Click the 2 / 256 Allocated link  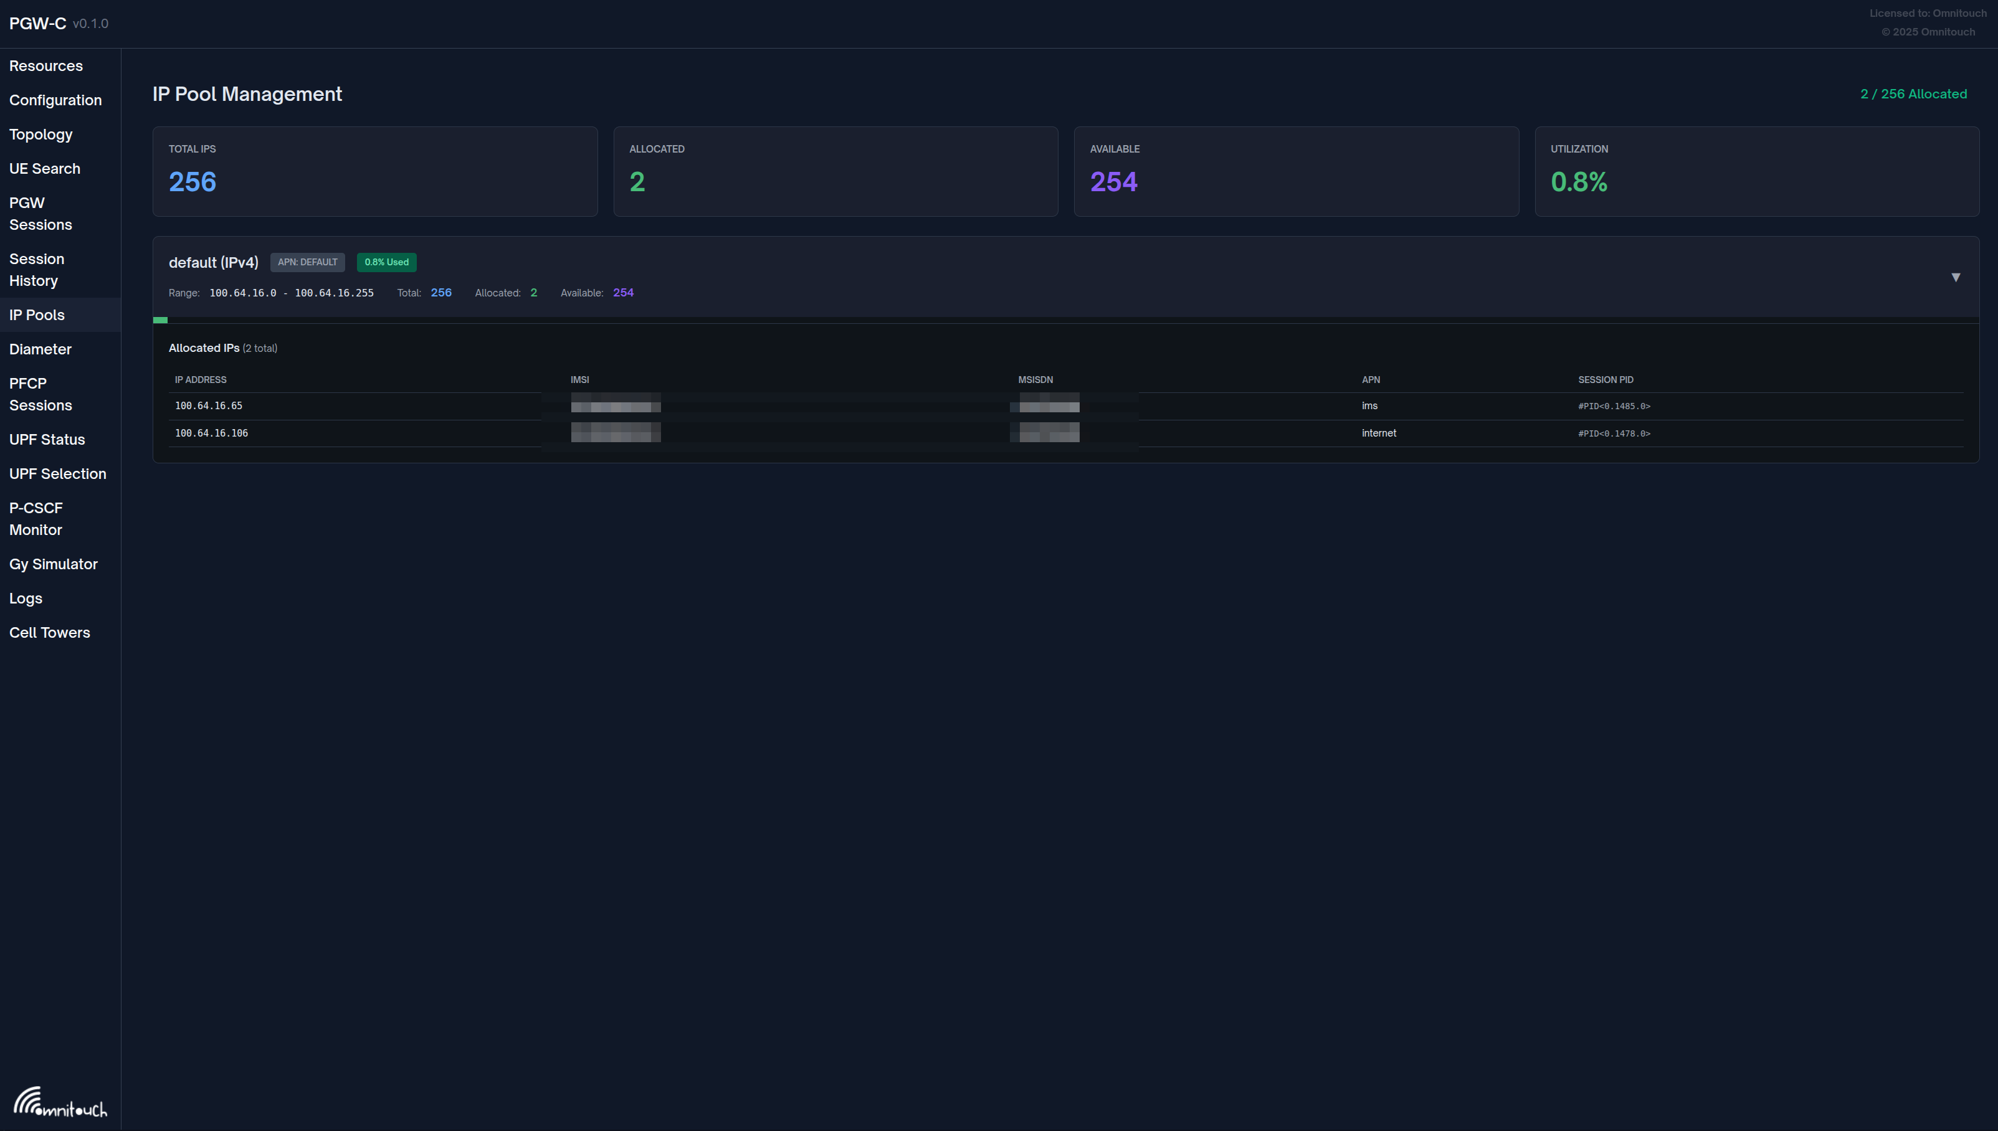click(1913, 93)
